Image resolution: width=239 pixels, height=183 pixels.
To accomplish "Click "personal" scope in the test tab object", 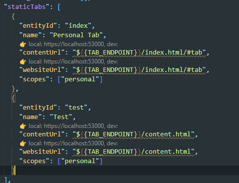I will click(80, 161).
